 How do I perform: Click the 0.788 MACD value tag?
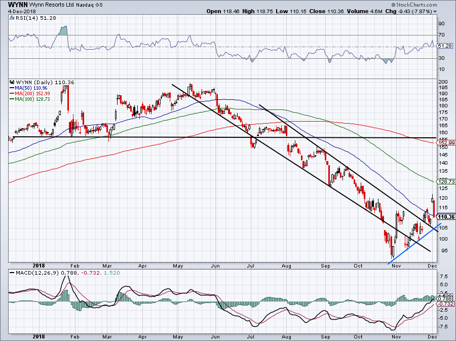click(445, 298)
